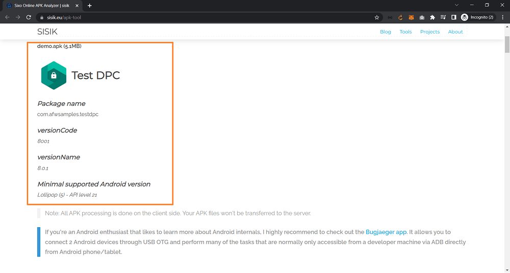Click the versionName value 8.0.1

pos(43,169)
